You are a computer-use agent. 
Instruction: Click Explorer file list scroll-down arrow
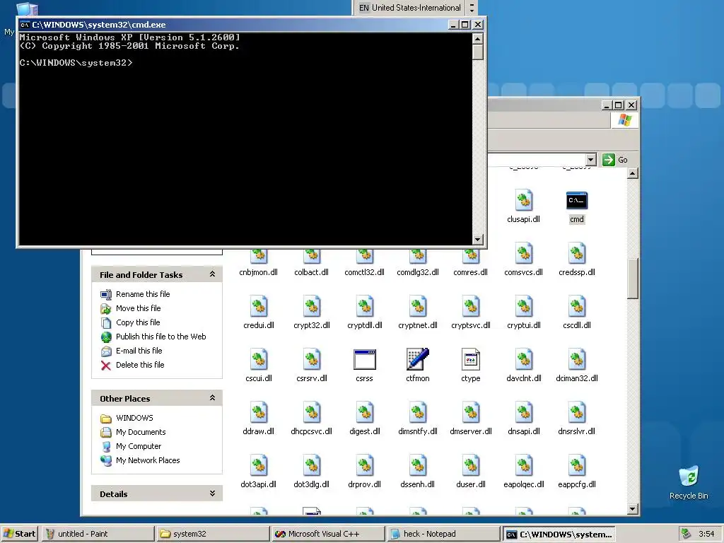pyautogui.click(x=633, y=509)
